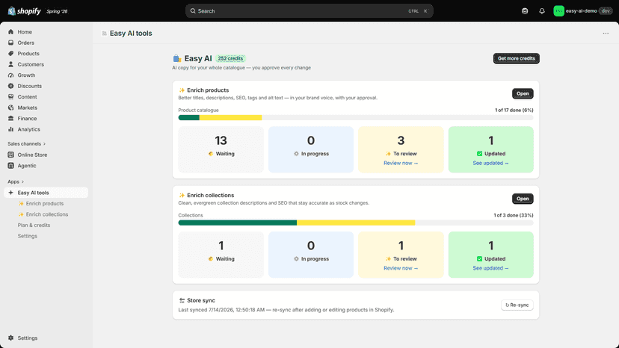Open the notifications bell
This screenshot has height=348, width=619.
coord(541,11)
